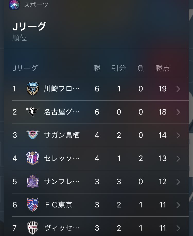
Task: Tap the Jリーグ title heading
Action: [x=29, y=26]
